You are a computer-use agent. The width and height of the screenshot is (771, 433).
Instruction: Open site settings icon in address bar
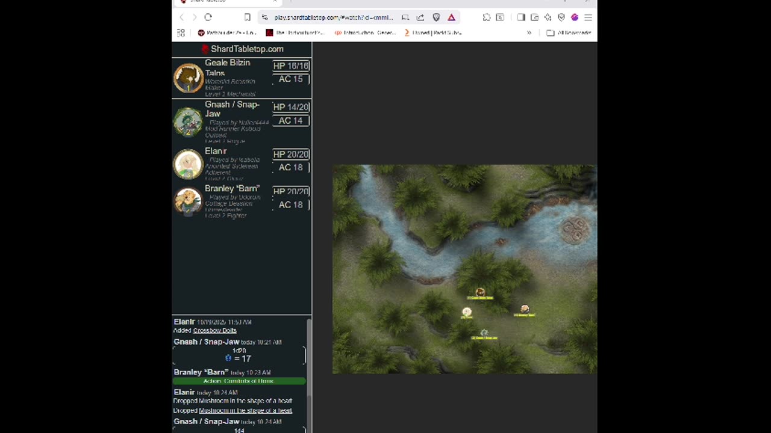coord(264,17)
